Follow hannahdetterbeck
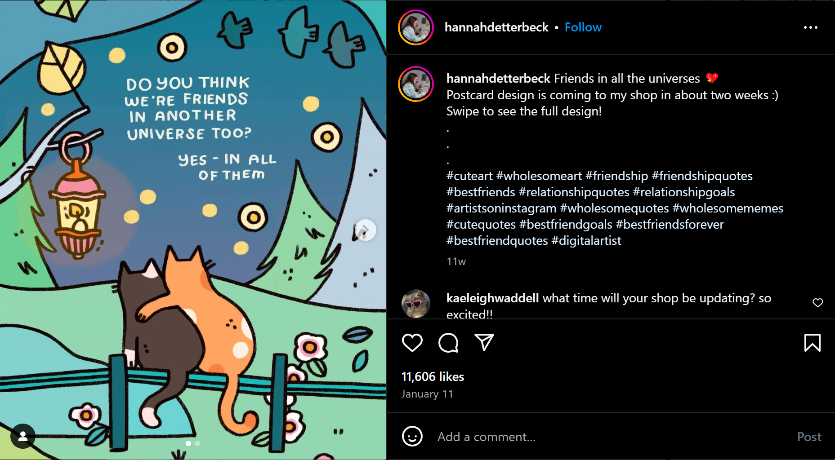This screenshot has height=460, width=835. (x=583, y=27)
